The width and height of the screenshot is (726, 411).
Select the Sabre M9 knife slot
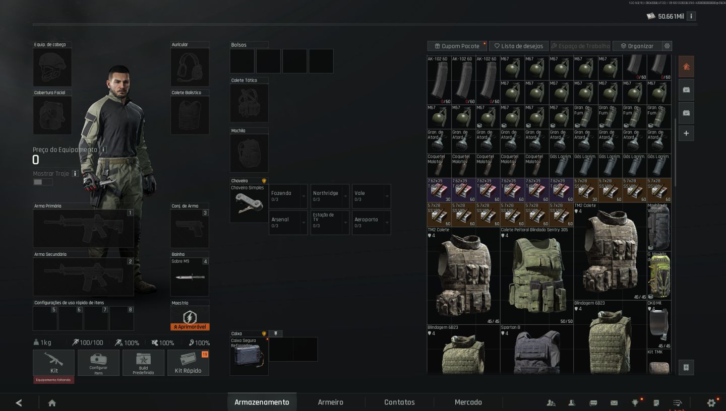190,277
